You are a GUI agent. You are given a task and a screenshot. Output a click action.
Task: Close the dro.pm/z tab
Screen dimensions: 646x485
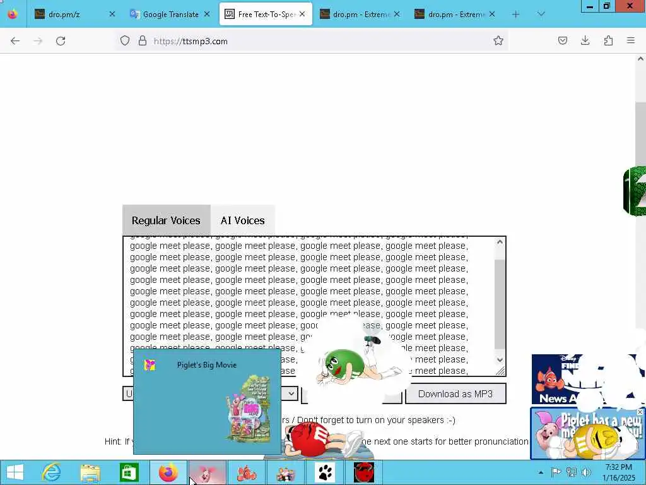(x=112, y=15)
